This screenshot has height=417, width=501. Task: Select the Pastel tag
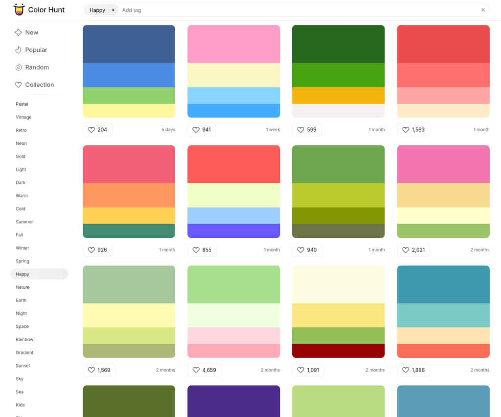pyautogui.click(x=22, y=104)
